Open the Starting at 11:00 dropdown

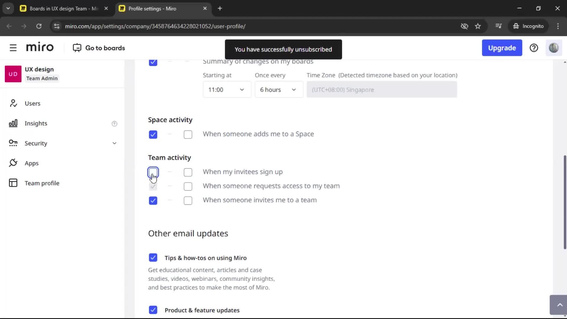click(x=227, y=89)
